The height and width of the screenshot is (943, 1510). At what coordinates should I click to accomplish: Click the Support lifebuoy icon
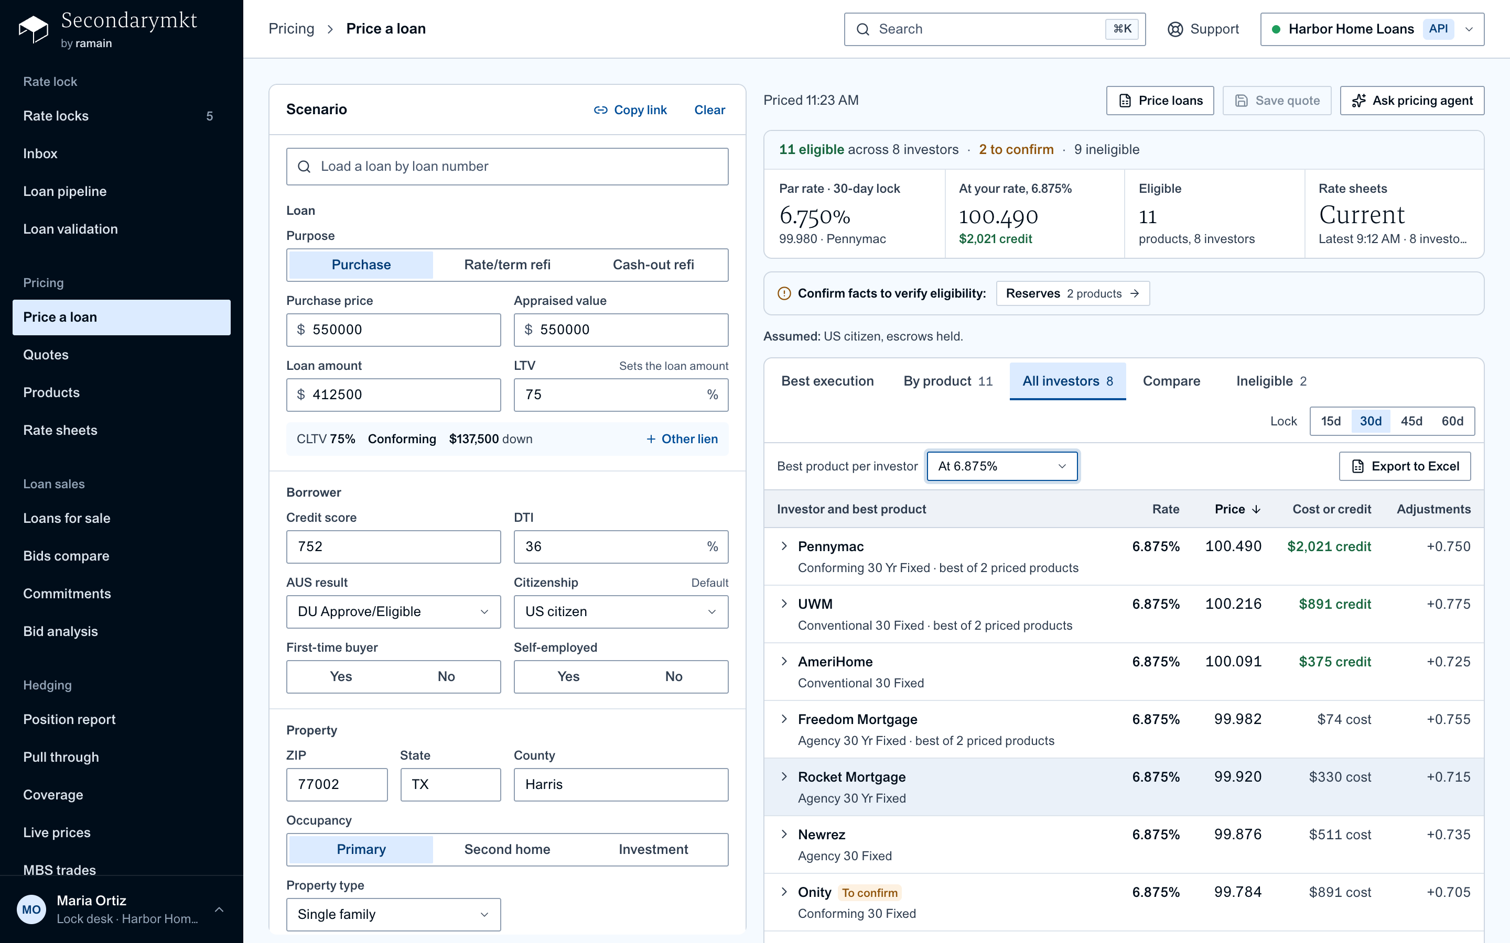pyautogui.click(x=1175, y=29)
